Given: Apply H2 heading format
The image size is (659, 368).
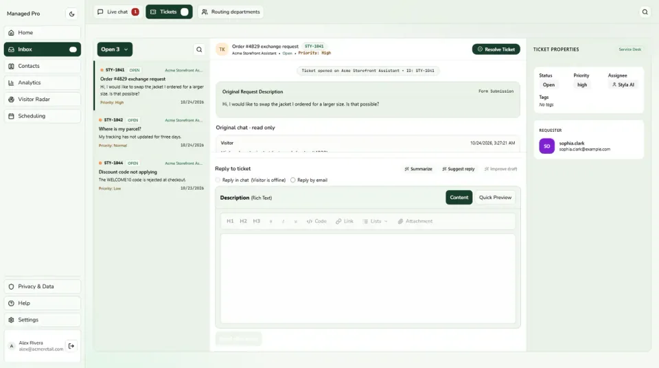Looking at the screenshot, I should (x=243, y=221).
